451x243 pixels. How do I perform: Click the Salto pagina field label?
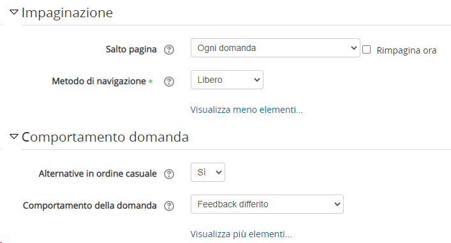point(131,49)
